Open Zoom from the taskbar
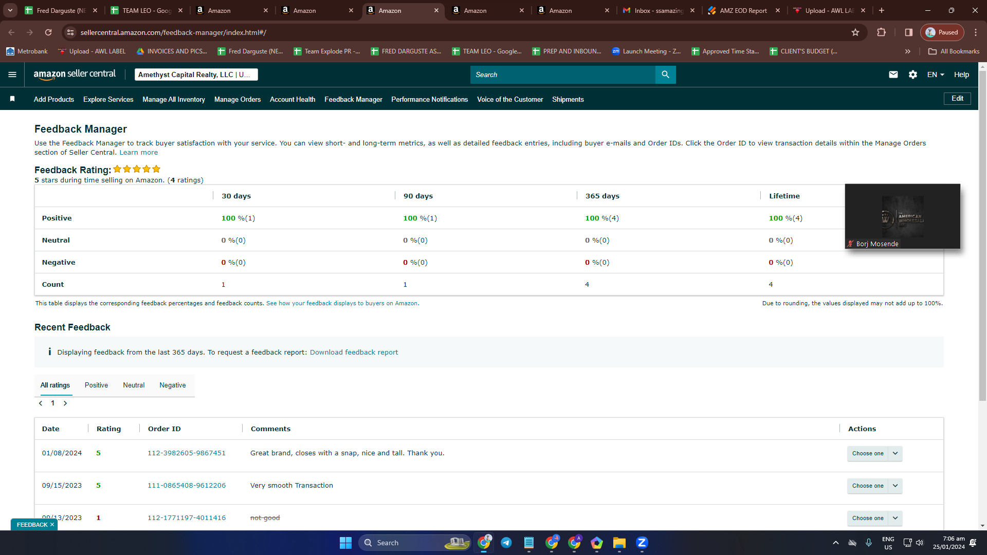The image size is (987, 555). tap(642, 543)
